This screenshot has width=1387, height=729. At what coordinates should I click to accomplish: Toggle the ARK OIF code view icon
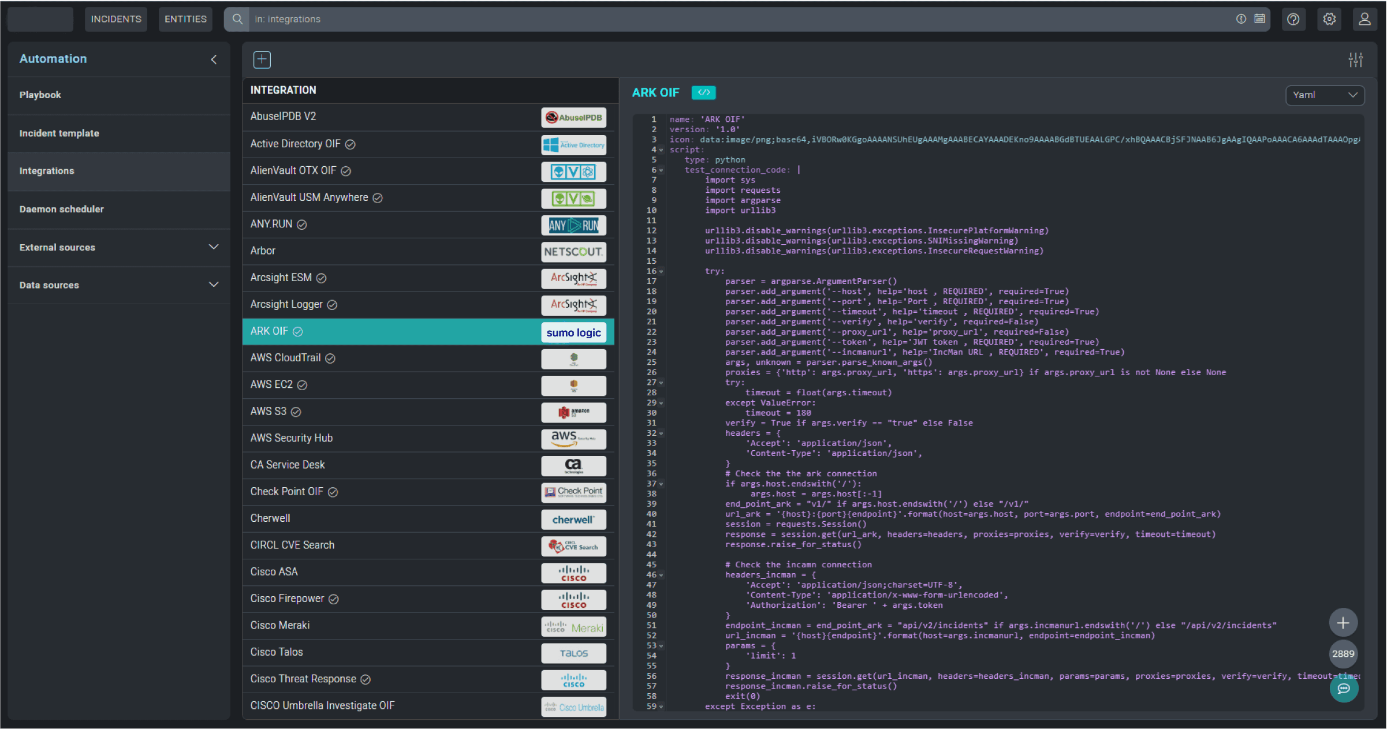coord(704,92)
